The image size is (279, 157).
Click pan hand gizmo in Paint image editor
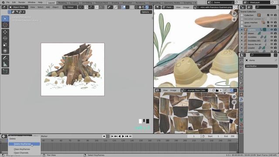click(234, 19)
